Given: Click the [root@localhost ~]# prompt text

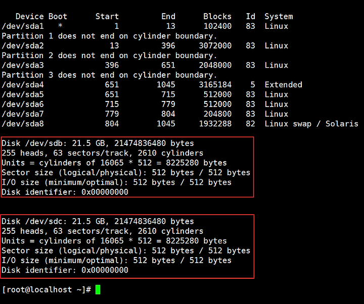Looking at the screenshot, I should click(46, 290).
